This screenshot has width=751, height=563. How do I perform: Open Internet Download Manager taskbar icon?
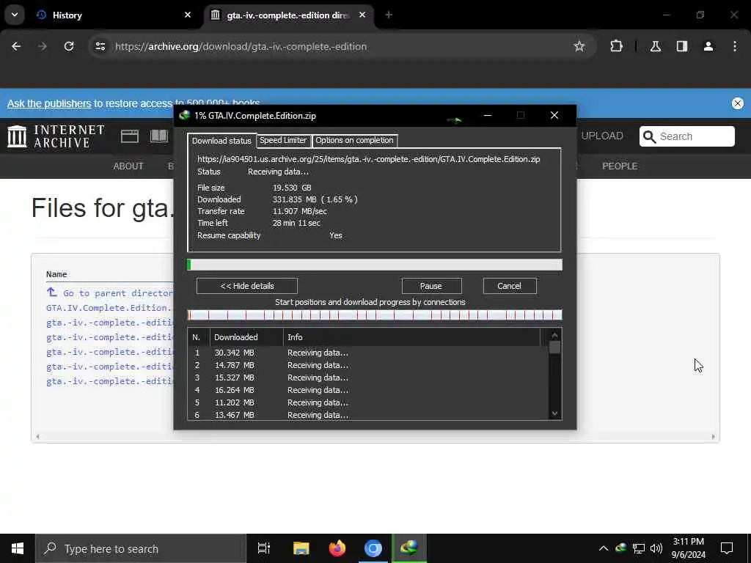tap(409, 548)
